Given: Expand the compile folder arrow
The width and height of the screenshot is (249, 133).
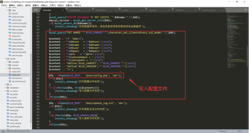Looking at the screenshot, I should tap(7, 62).
